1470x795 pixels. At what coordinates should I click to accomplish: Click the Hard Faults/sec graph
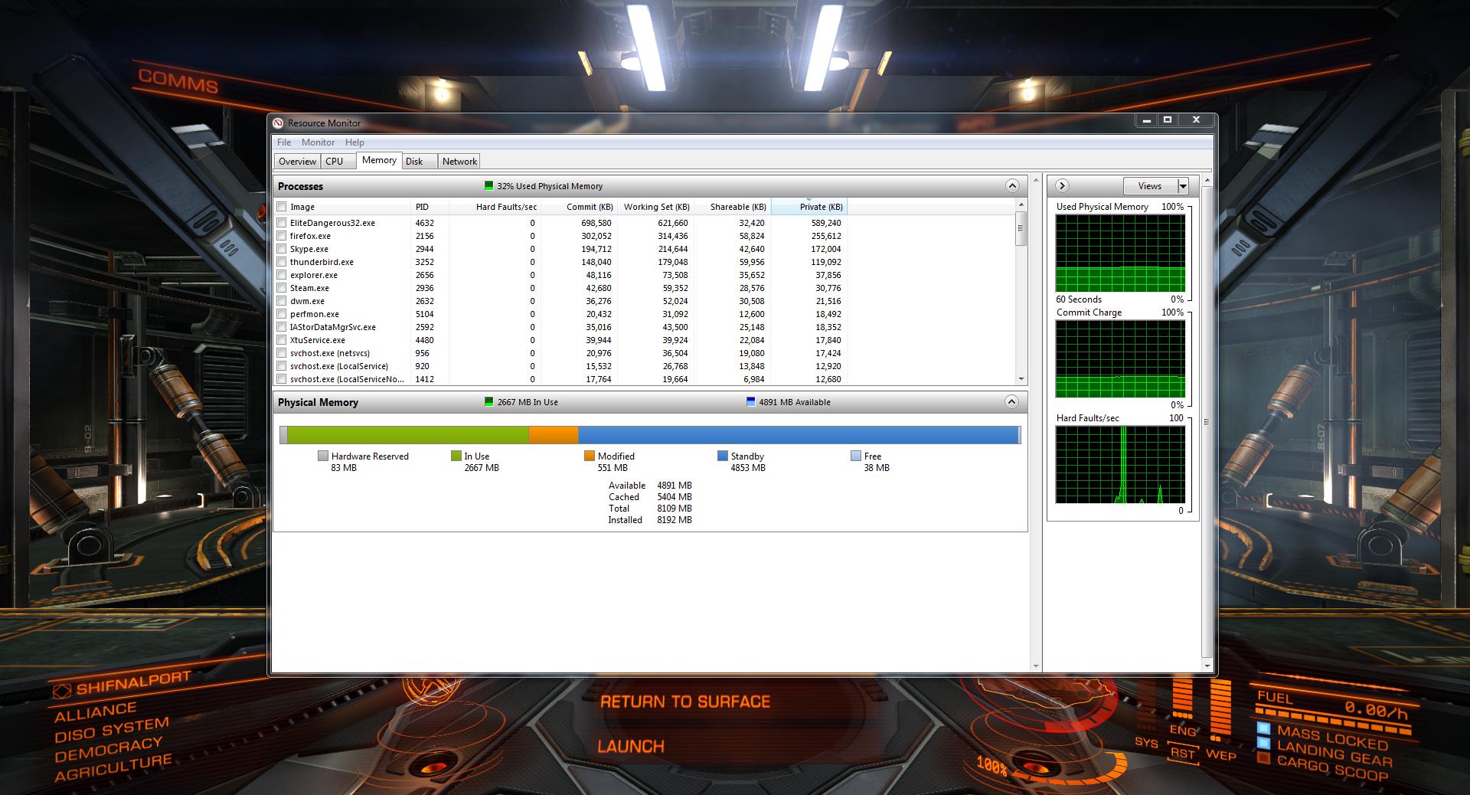click(1120, 464)
